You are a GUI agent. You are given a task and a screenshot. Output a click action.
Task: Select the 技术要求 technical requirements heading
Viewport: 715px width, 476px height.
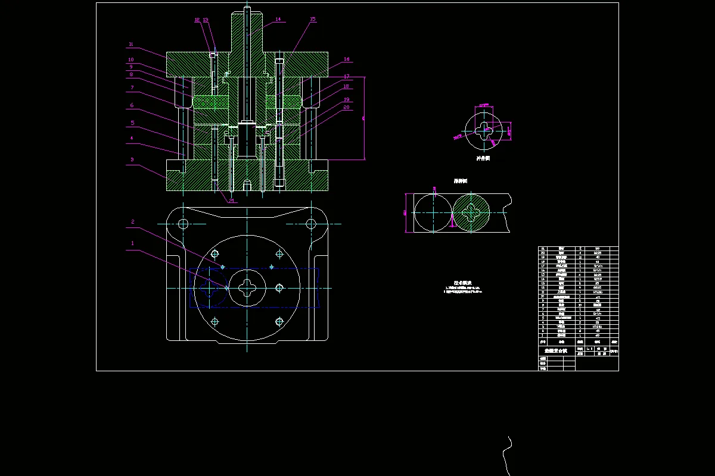click(463, 283)
